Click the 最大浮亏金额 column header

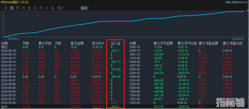click(x=163, y=43)
